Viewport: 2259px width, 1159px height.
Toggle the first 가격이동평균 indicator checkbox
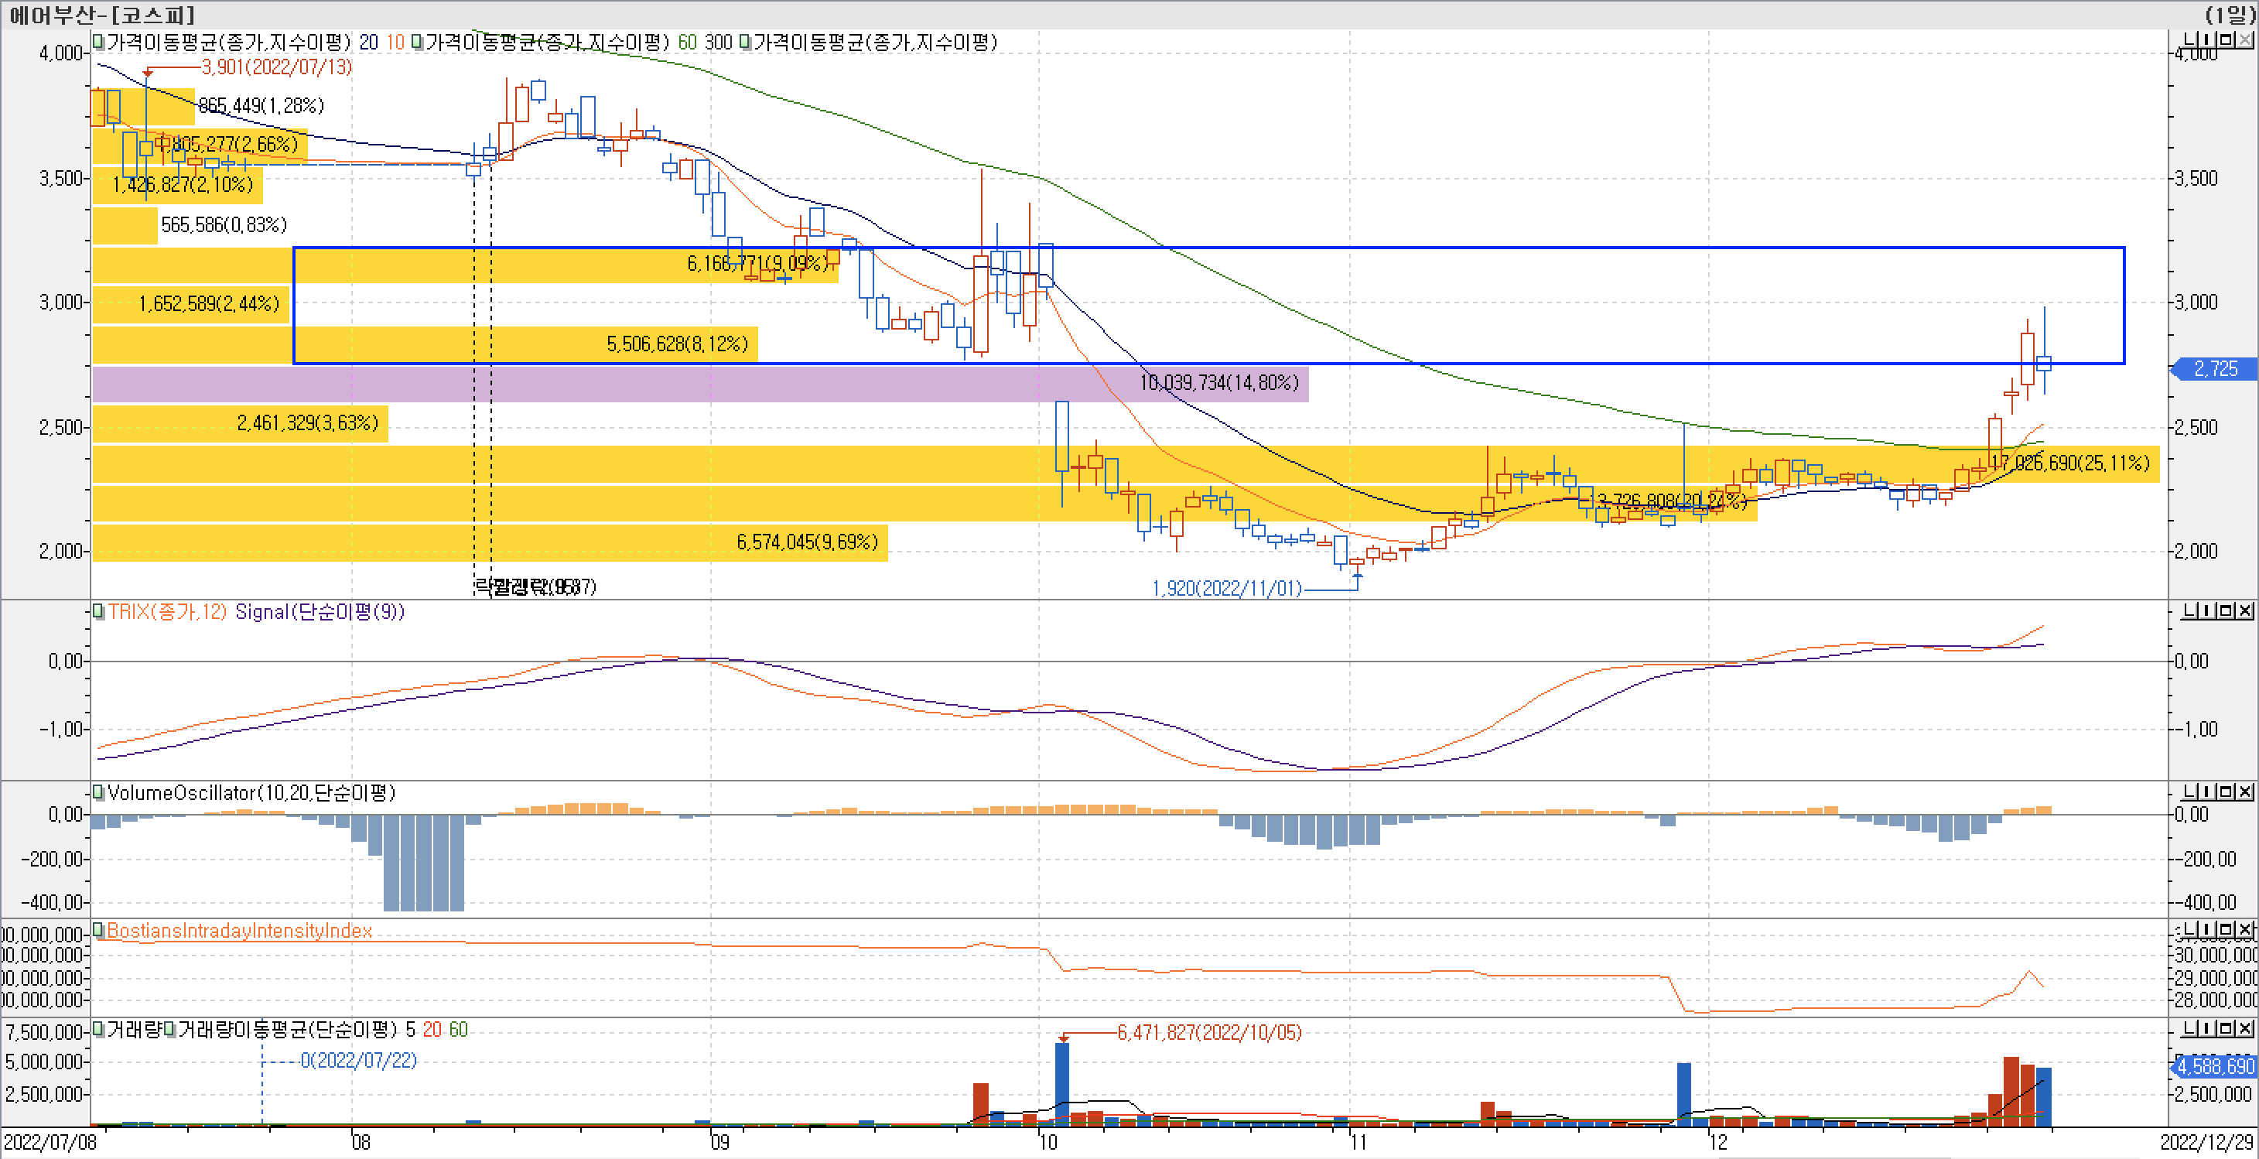98,42
